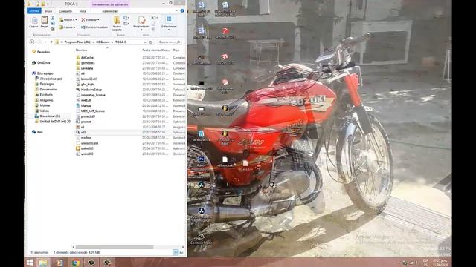The image size is (476, 267).
Task: Sort by Fecha de modificación column header
Action: pyautogui.click(x=155, y=50)
